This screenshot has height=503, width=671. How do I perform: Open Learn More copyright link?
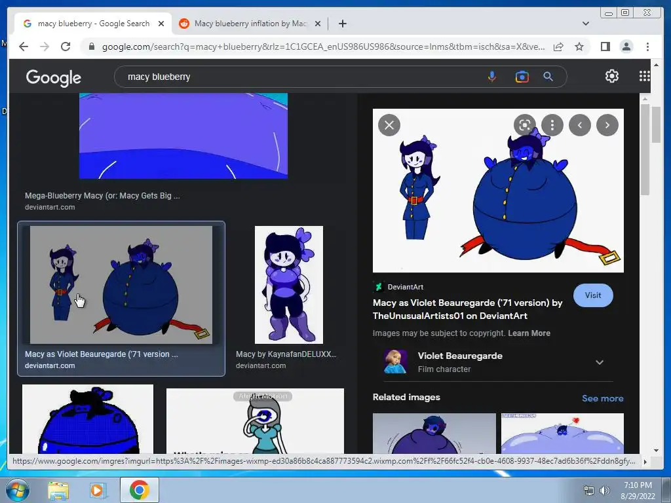tap(529, 333)
